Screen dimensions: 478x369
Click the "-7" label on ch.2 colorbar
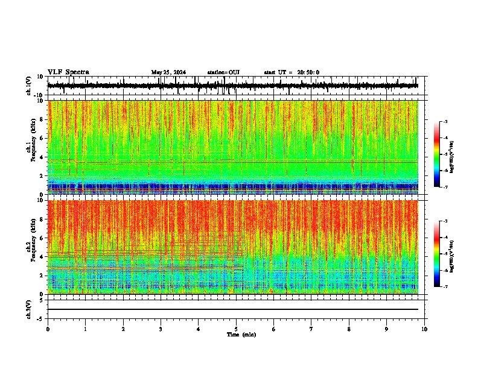[x=445, y=286]
